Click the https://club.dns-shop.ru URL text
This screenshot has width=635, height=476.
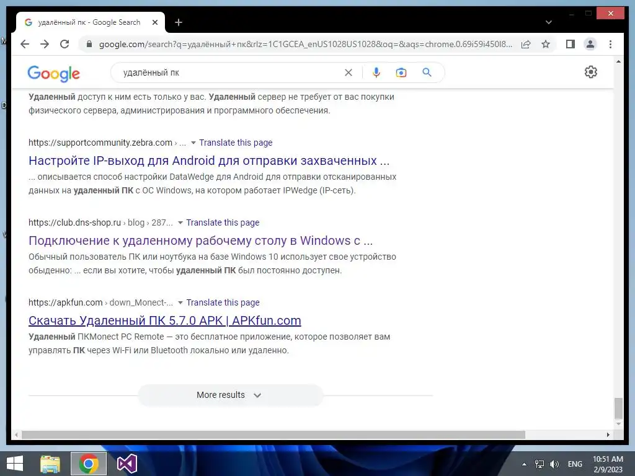point(74,223)
